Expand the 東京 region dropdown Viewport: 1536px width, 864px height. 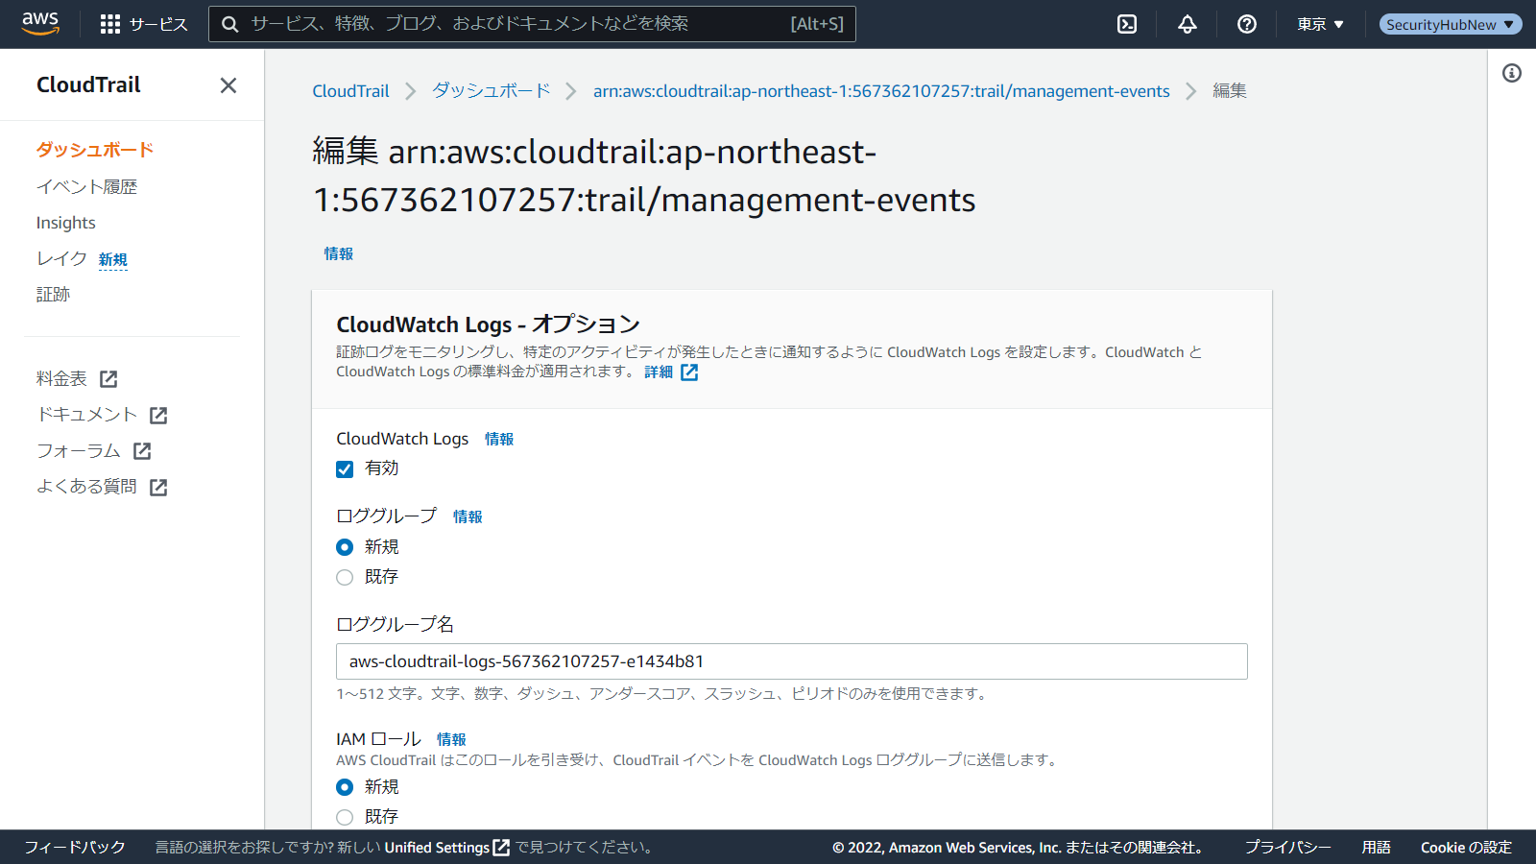[x=1320, y=24]
